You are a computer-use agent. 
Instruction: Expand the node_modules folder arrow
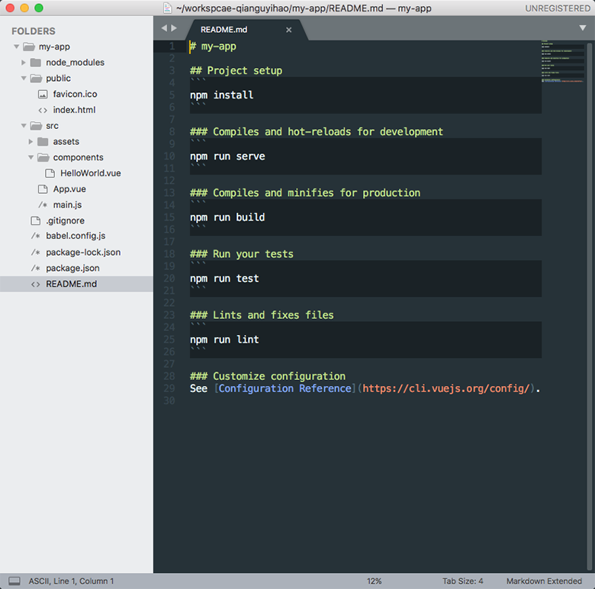point(24,63)
